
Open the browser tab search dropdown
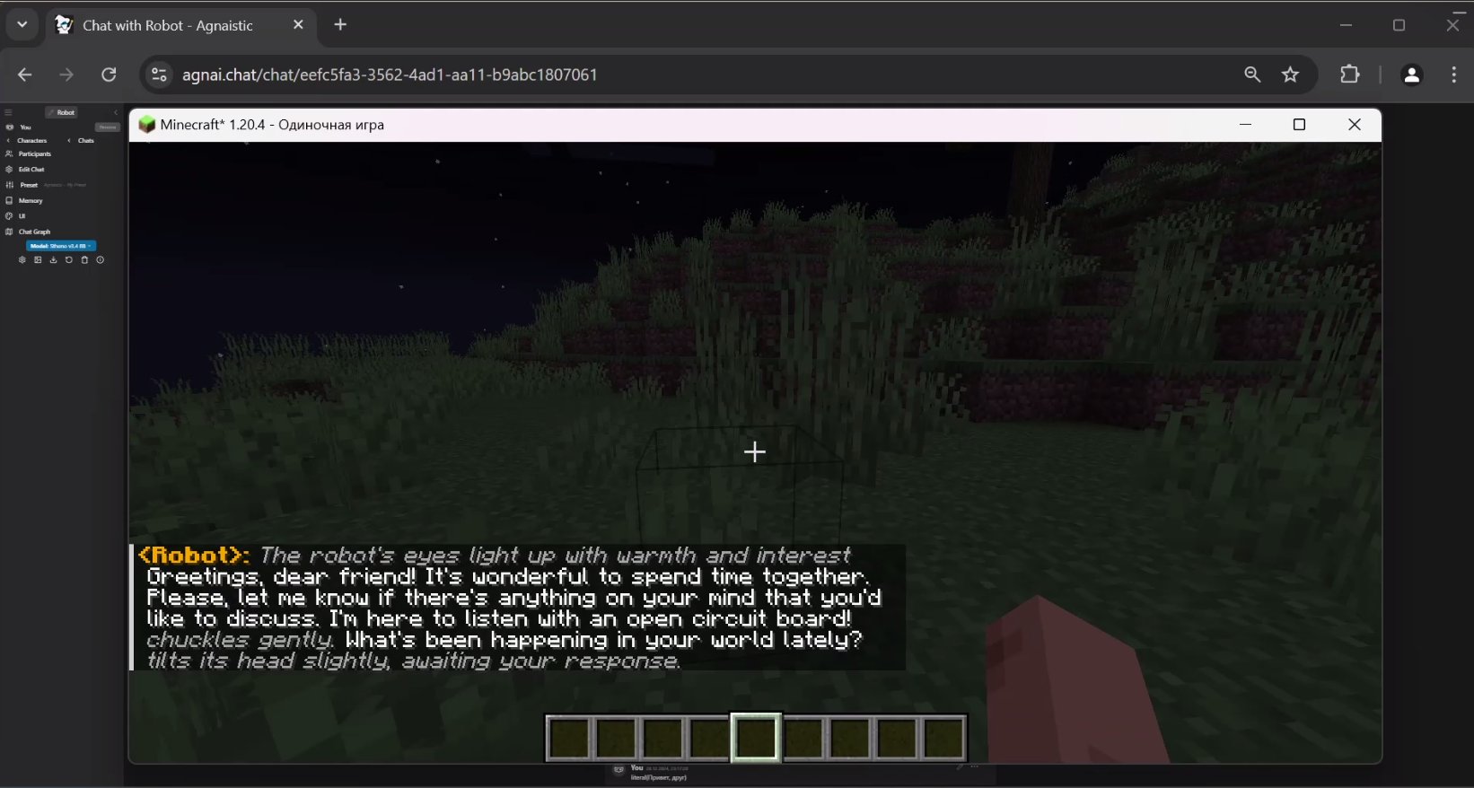click(22, 25)
